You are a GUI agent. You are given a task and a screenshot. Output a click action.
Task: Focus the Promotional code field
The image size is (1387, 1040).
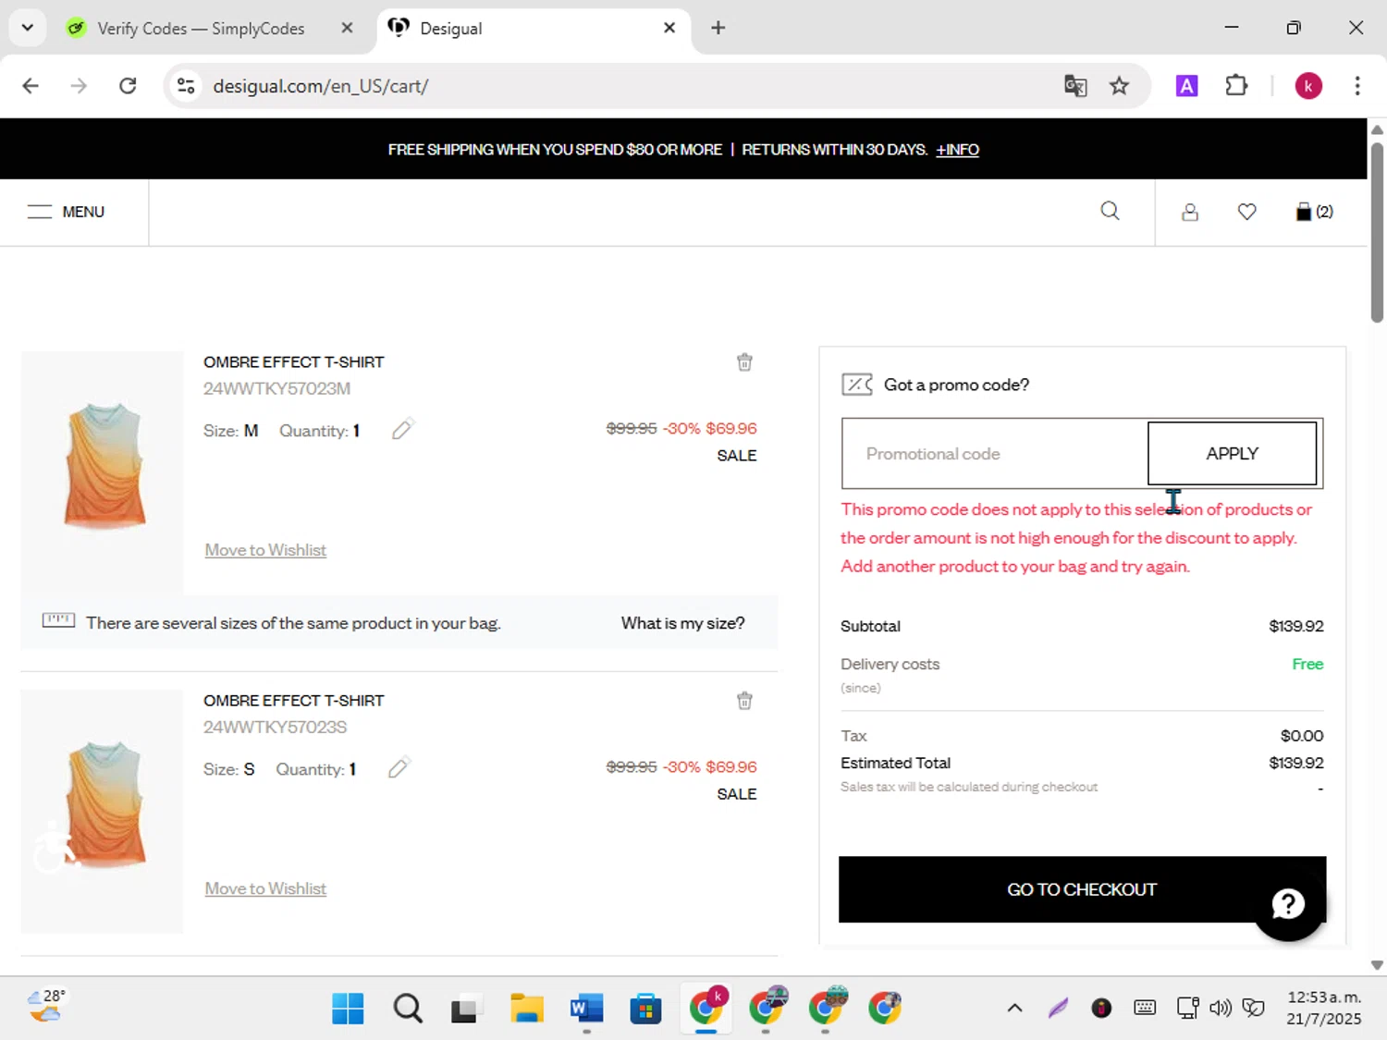click(995, 453)
